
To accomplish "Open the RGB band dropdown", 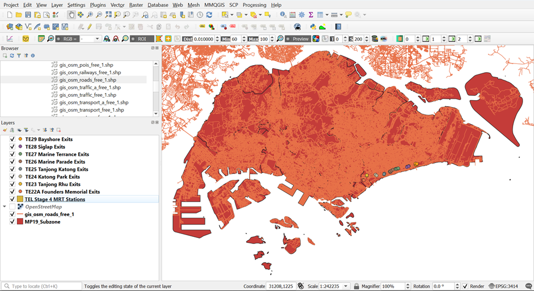I will pos(97,39).
